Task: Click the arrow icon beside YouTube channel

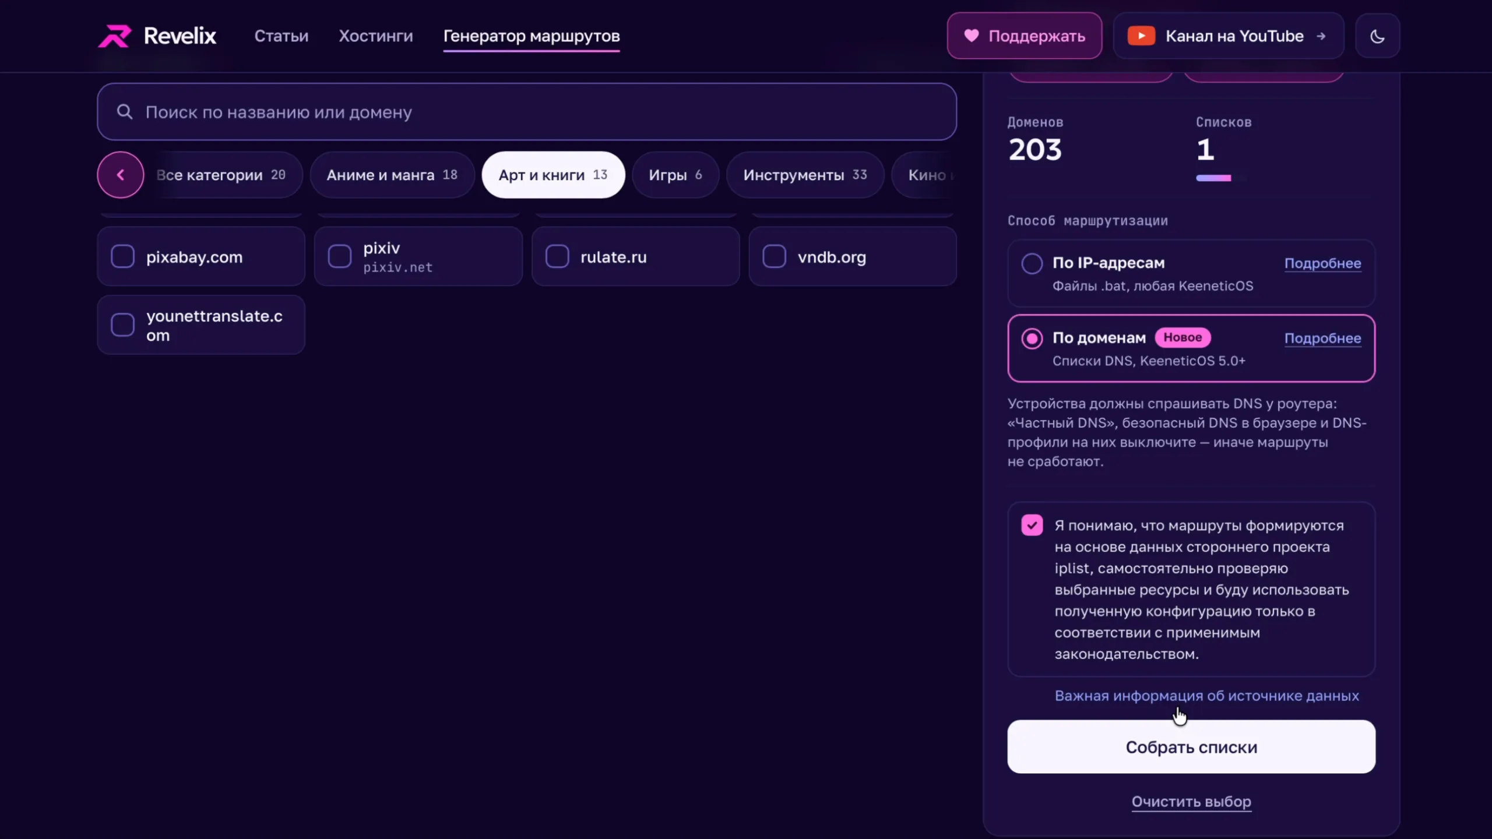Action: [x=1321, y=36]
